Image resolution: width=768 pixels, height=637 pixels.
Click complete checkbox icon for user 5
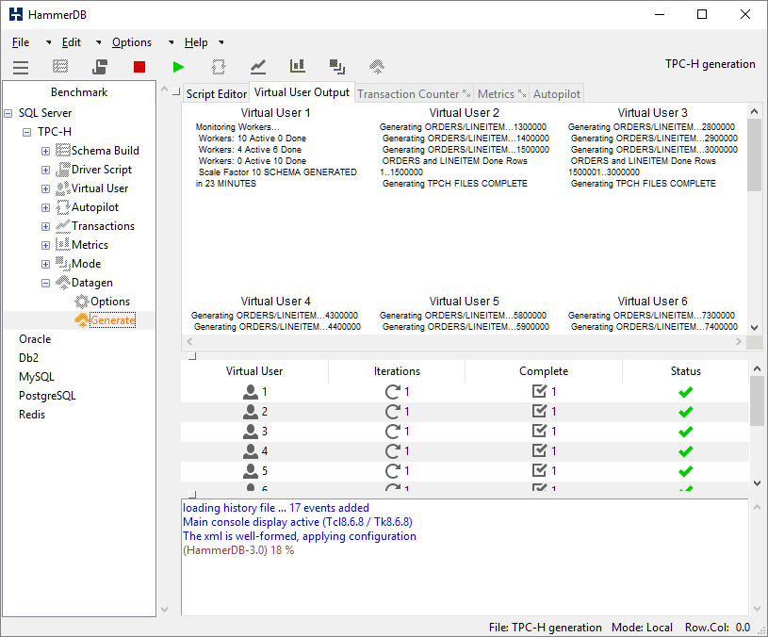539,470
